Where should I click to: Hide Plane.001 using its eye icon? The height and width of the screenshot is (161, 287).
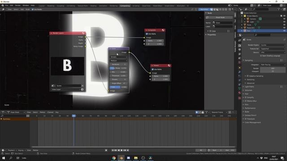click(284, 28)
